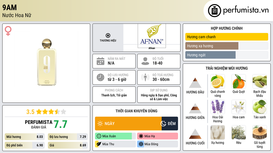The image size is (273, 153).
Task: Click the sillage icon for Độ toả hương
Action: pyautogui.click(x=145, y=77)
